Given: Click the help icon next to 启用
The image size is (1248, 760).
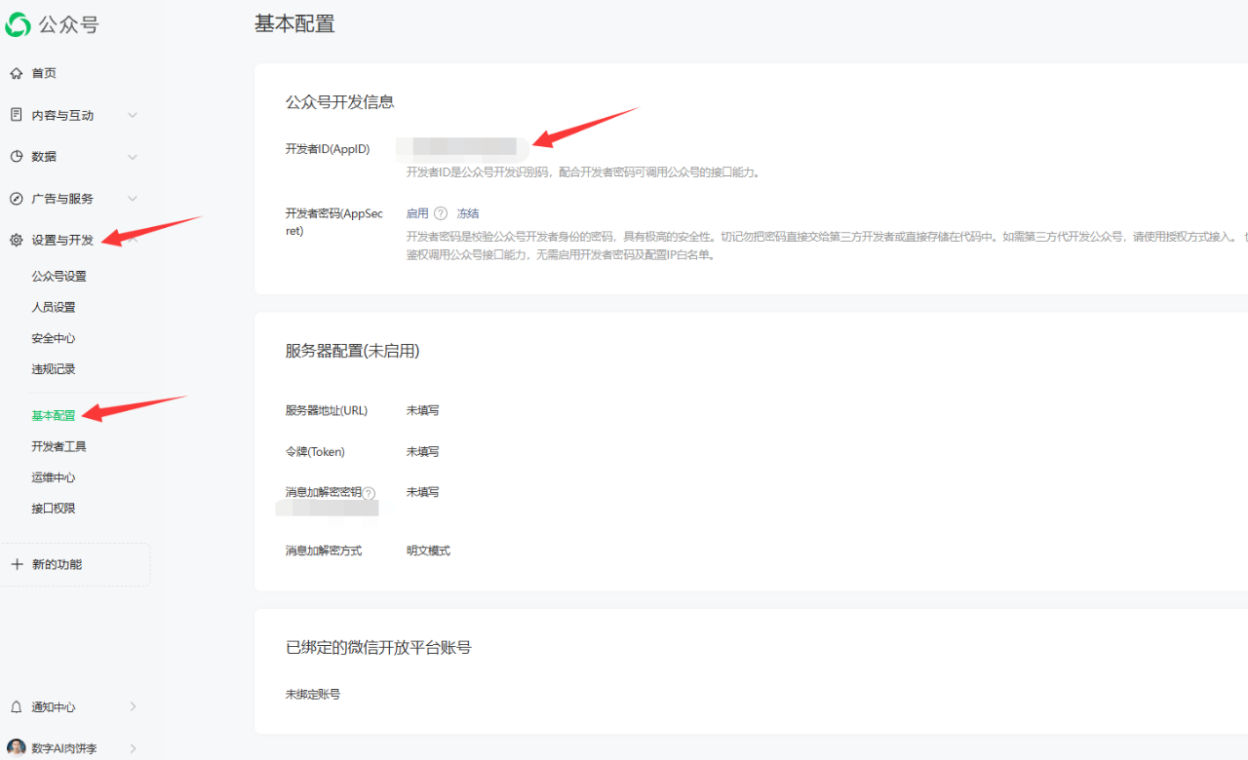Looking at the screenshot, I should click(441, 213).
